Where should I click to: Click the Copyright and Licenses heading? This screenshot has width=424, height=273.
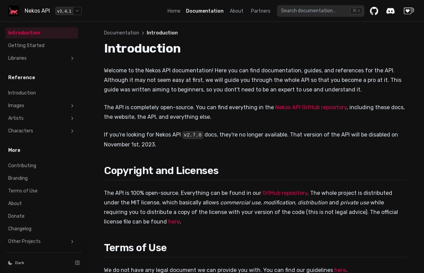(161, 171)
